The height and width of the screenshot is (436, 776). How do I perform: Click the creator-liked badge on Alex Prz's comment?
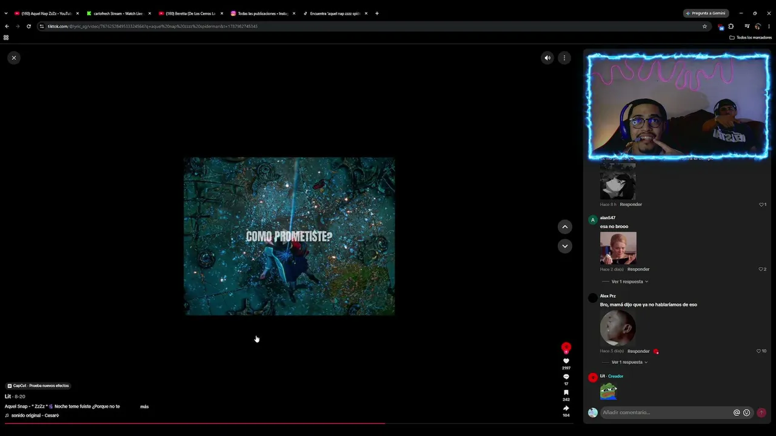(x=656, y=351)
